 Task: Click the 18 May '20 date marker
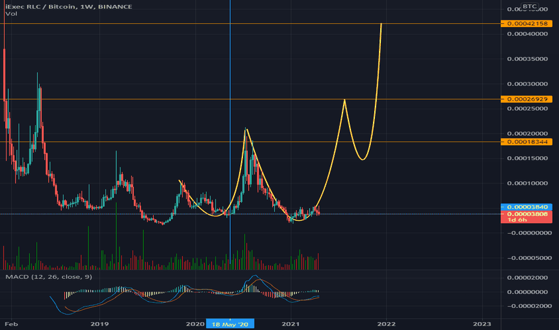coord(230,324)
